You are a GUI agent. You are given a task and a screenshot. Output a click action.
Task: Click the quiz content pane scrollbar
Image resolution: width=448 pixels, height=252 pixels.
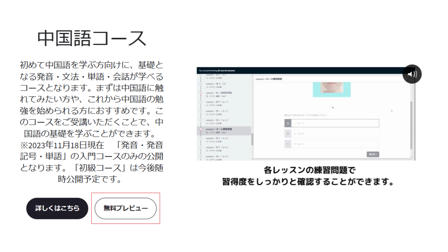[x=412, y=124]
